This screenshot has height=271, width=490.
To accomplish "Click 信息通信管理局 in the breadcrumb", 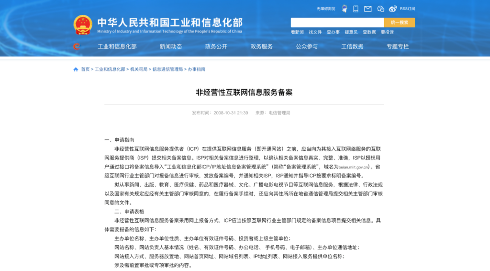I will [167, 69].
